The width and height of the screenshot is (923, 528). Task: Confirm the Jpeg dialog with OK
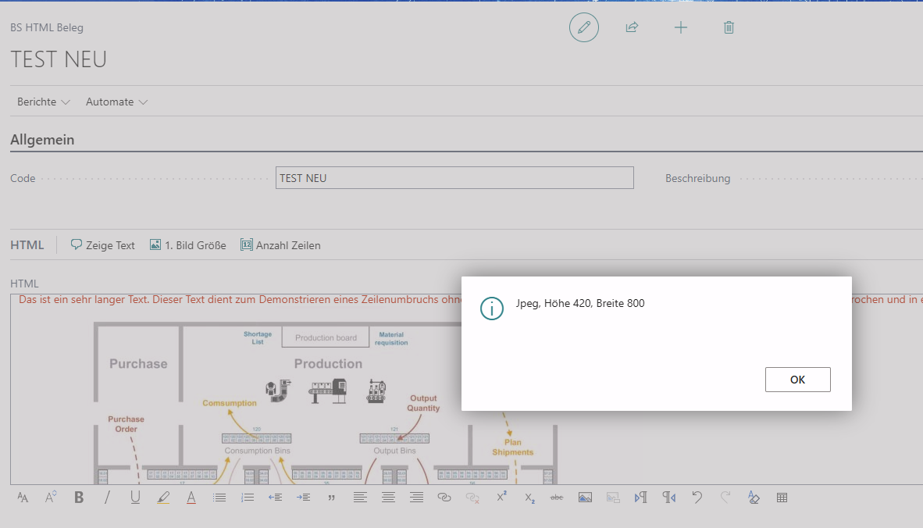coord(797,380)
